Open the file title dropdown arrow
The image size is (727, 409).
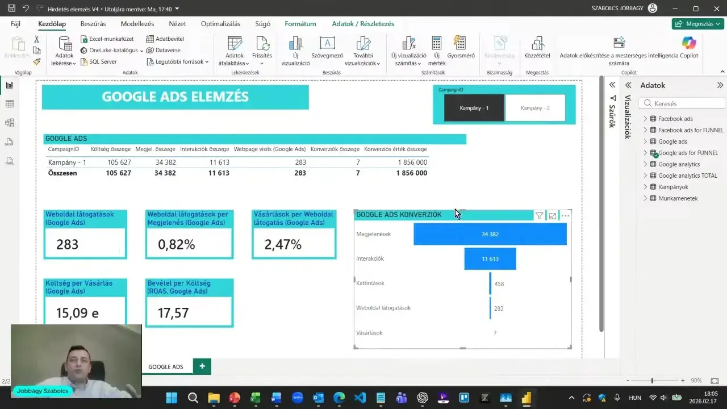point(177,9)
